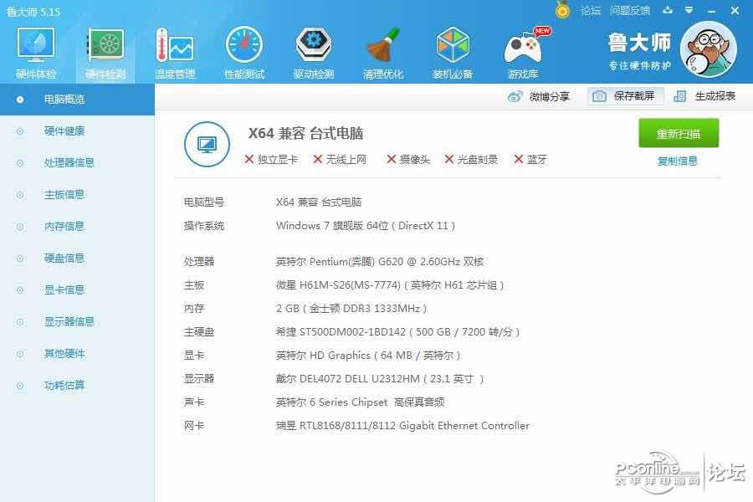Click the medal icon in title bar
753x502 pixels.
click(x=562, y=9)
